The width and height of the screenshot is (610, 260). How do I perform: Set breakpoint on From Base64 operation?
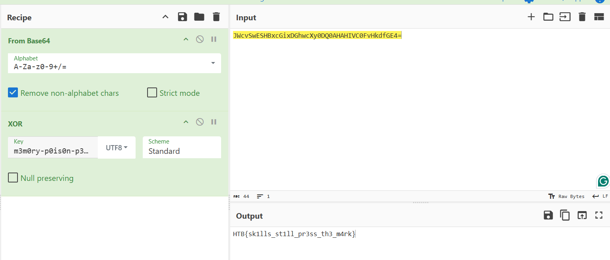[x=214, y=39]
